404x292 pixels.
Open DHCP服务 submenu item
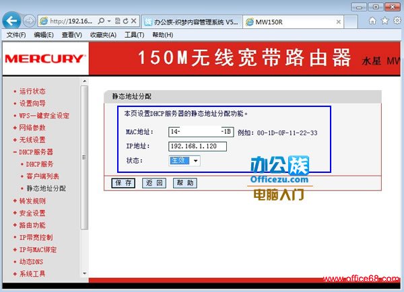click(x=40, y=164)
